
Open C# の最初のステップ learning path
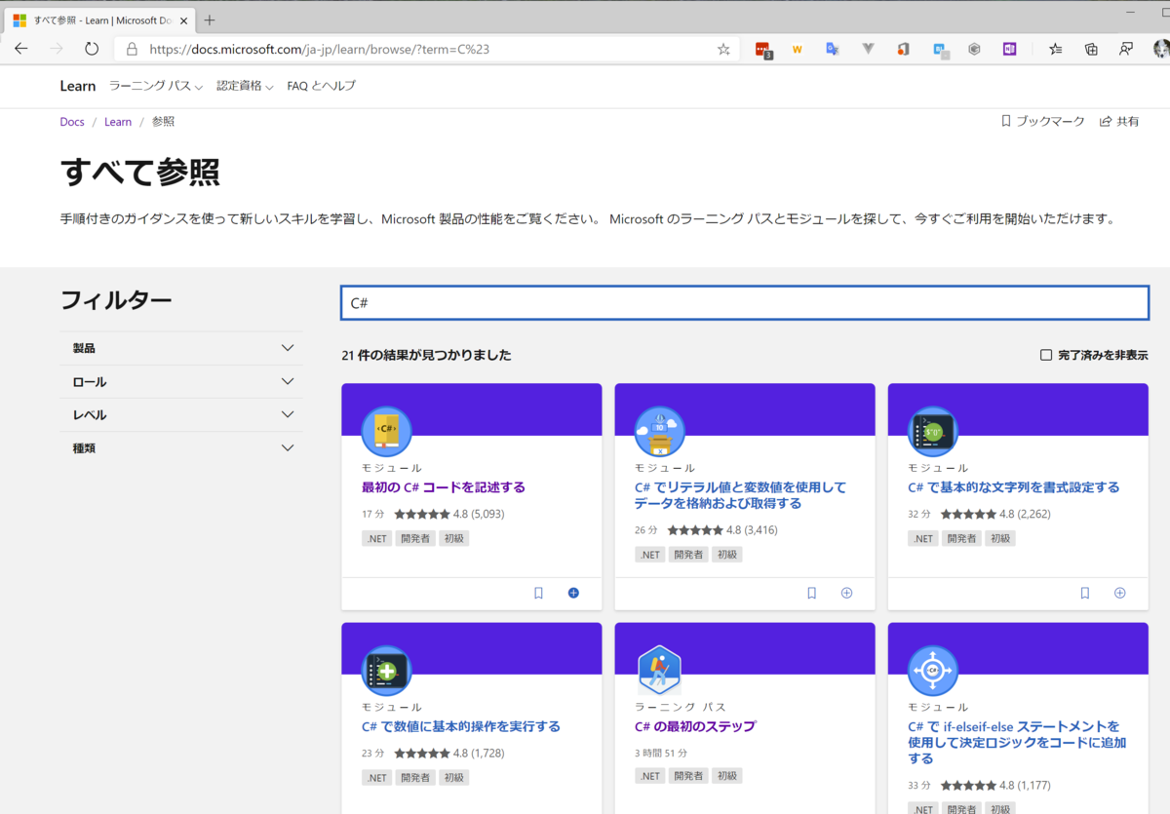point(695,726)
